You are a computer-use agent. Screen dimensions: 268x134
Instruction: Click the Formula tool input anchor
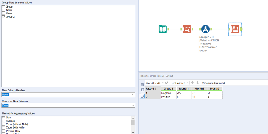click(x=200, y=29)
